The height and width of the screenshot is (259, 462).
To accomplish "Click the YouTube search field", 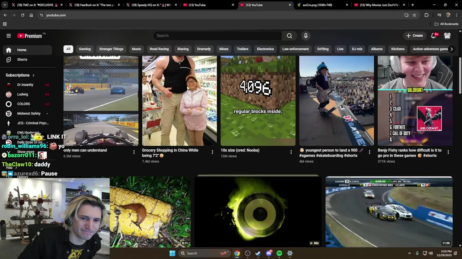I will pos(218,36).
